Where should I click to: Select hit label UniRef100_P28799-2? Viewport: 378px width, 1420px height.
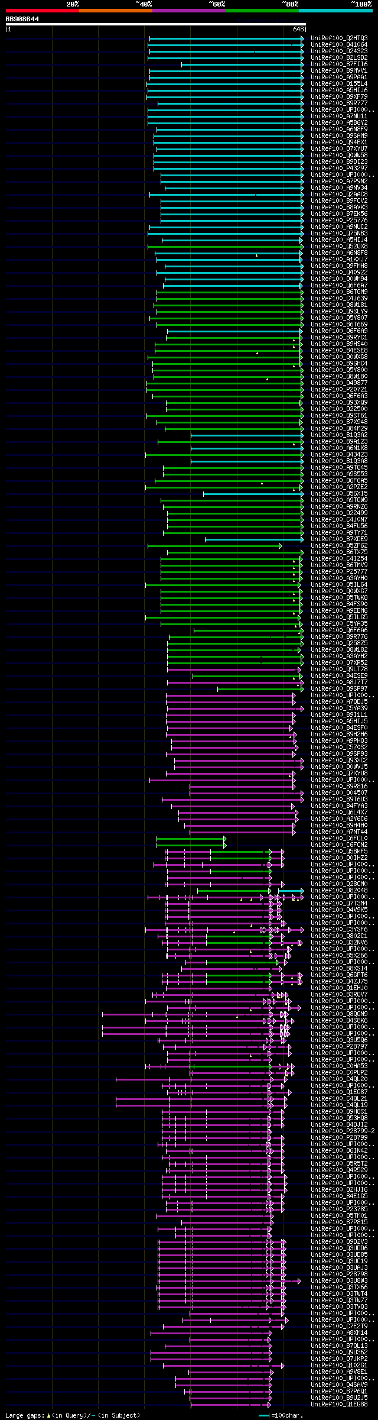tap(343, 1131)
